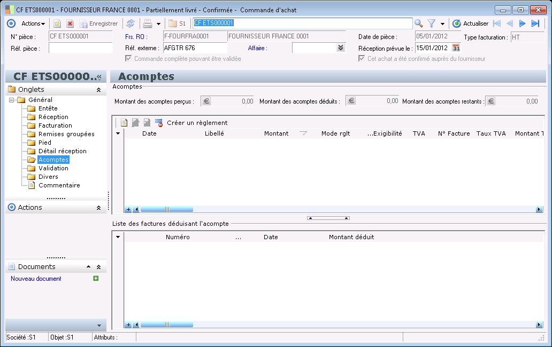Click the next record arrow
Screen dimensions: 552x347
[x=523, y=23]
